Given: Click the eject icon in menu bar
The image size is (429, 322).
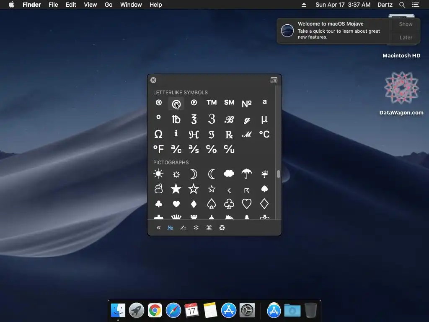Looking at the screenshot, I should pyautogui.click(x=304, y=5).
